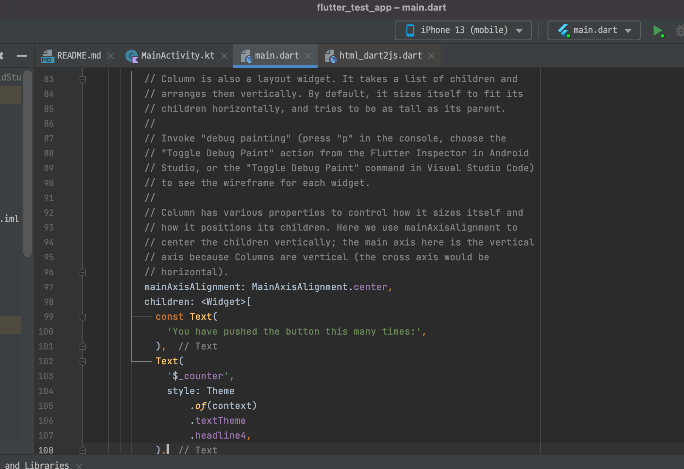Click the Flutter logo in the run configuration
The image size is (684, 469).
[x=563, y=30]
